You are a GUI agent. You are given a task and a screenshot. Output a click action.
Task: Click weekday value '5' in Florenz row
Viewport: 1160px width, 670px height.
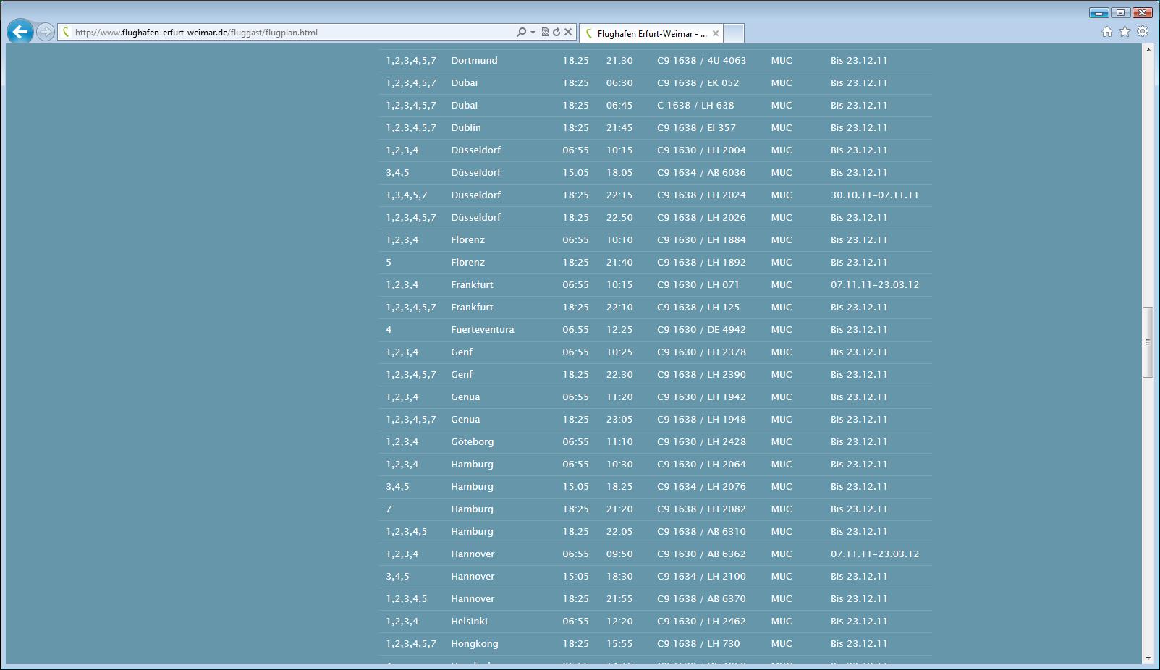[389, 263]
